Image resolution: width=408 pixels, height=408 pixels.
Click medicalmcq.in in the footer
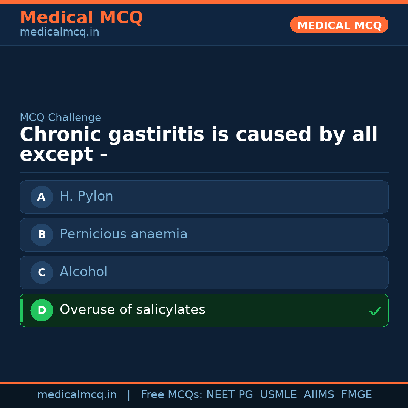click(x=77, y=395)
